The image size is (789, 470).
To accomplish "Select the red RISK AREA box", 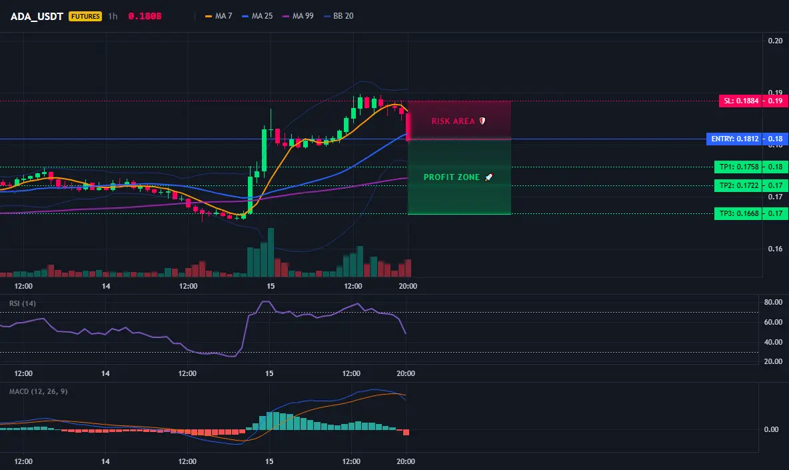I will click(x=459, y=120).
